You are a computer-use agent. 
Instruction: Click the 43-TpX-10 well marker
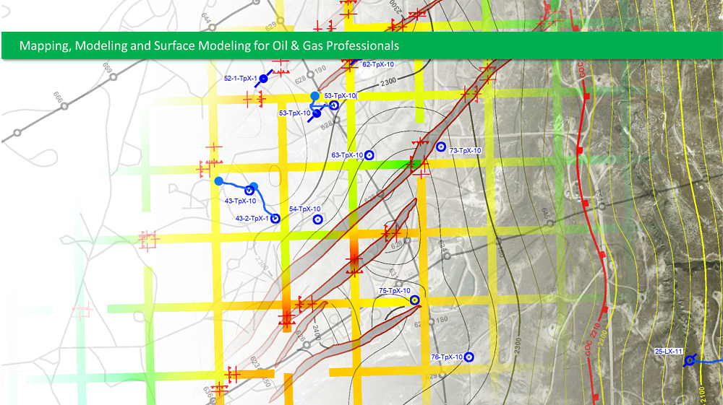click(251, 191)
